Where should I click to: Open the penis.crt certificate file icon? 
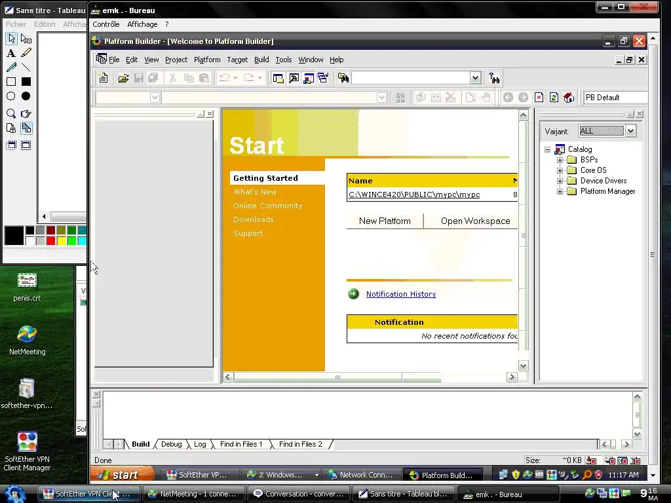pos(27,288)
